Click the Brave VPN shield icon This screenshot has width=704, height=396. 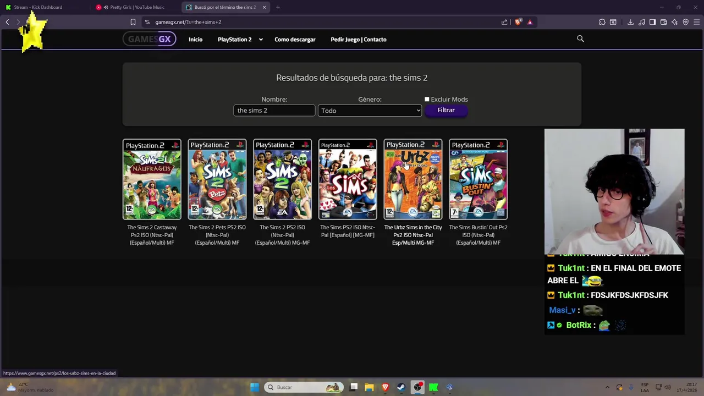click(x=686, y=22)
